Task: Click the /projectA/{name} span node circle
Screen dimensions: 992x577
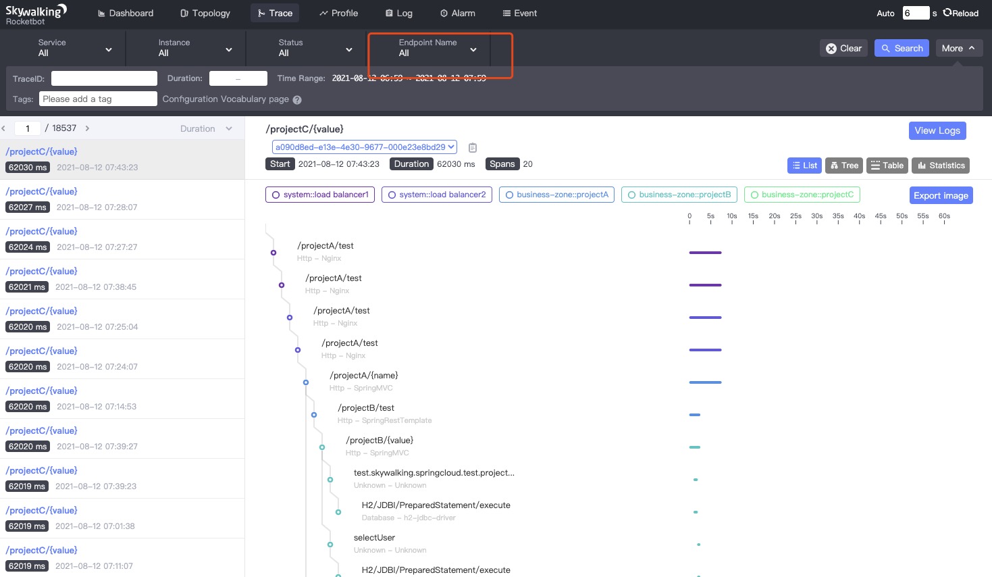Action: (x=306, y=382)
